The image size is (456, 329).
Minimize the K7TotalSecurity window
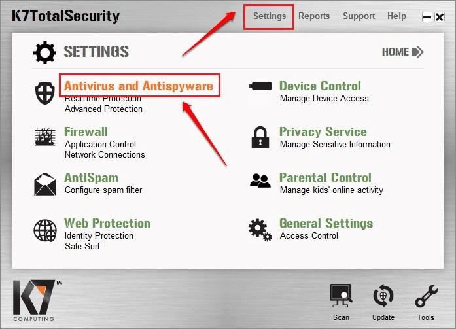pos(427,17)
